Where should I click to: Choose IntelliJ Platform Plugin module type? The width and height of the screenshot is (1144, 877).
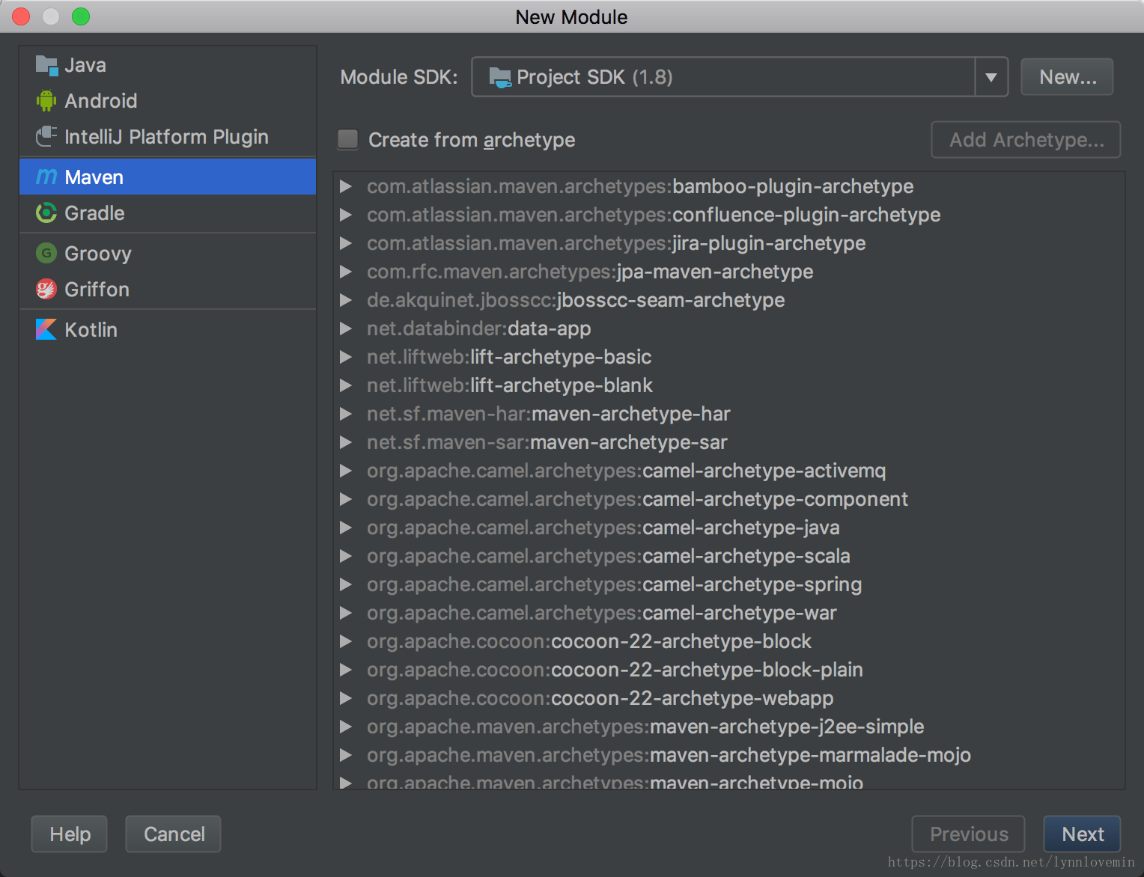tap(168, 136)
